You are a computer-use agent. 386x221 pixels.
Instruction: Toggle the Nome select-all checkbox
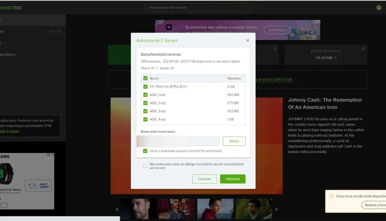coord(145,78)
